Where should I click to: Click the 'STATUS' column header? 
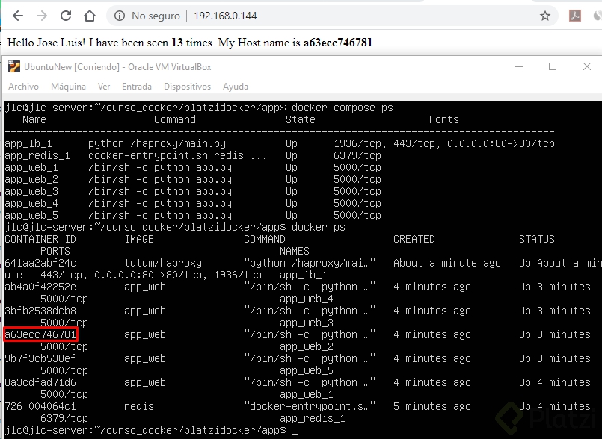(537, 239)
